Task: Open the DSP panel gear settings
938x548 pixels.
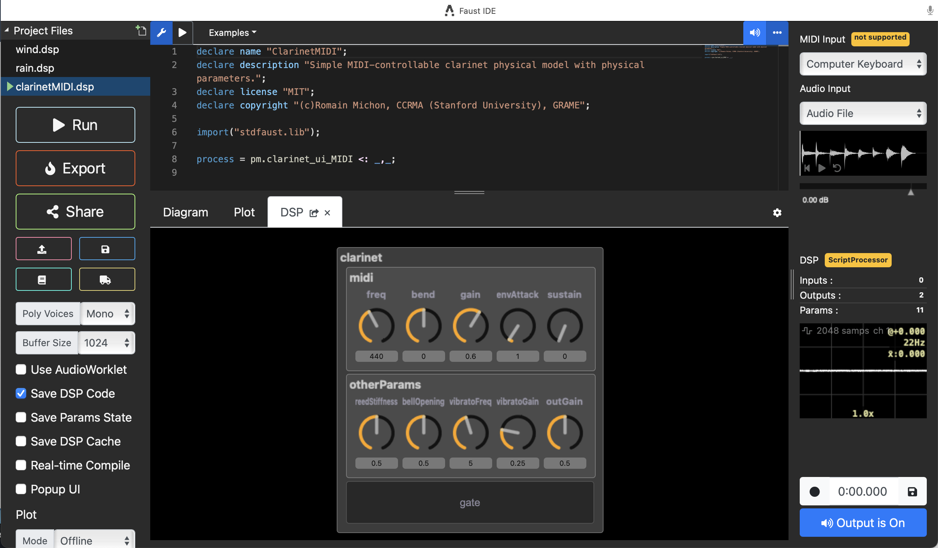Action: click(x=777, y=213)
